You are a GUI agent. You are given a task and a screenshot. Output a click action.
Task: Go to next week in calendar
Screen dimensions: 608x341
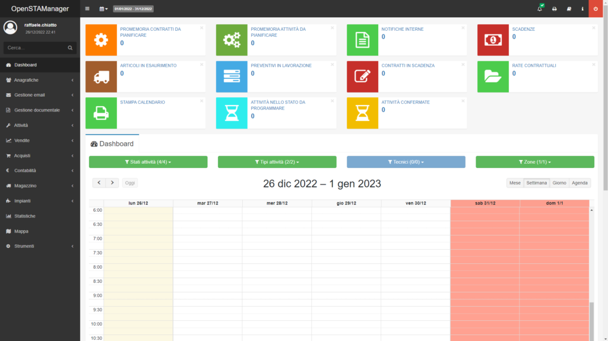click(112, 183)
